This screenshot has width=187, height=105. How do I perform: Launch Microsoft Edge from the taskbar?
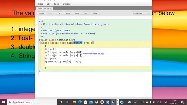pos(80,102)
